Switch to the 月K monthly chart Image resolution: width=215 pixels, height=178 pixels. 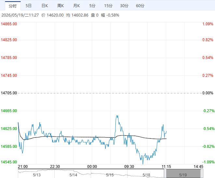(x=76, y=6)
